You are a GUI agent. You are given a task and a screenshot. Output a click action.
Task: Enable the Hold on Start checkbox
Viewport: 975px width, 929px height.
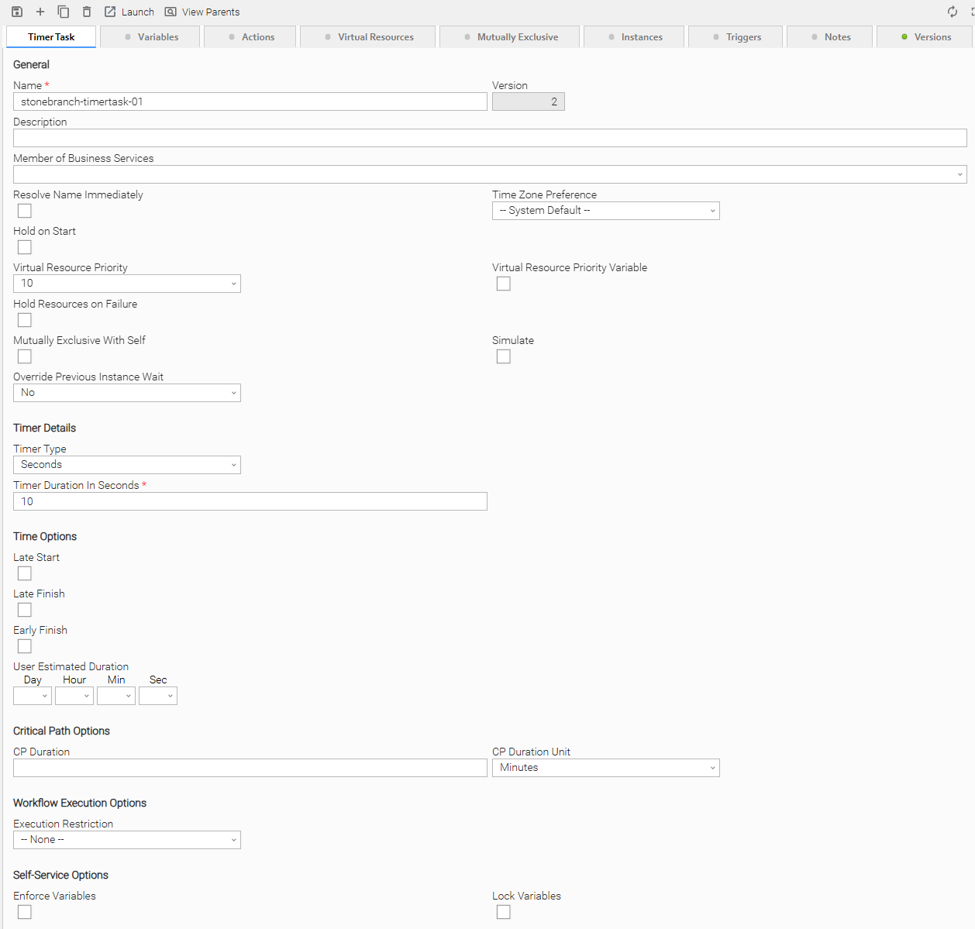(25, 247)
